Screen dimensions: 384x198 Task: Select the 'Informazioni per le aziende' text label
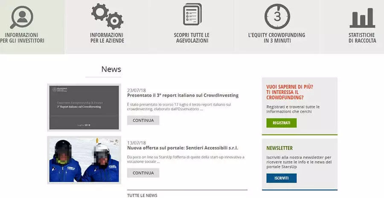[107, 38]
